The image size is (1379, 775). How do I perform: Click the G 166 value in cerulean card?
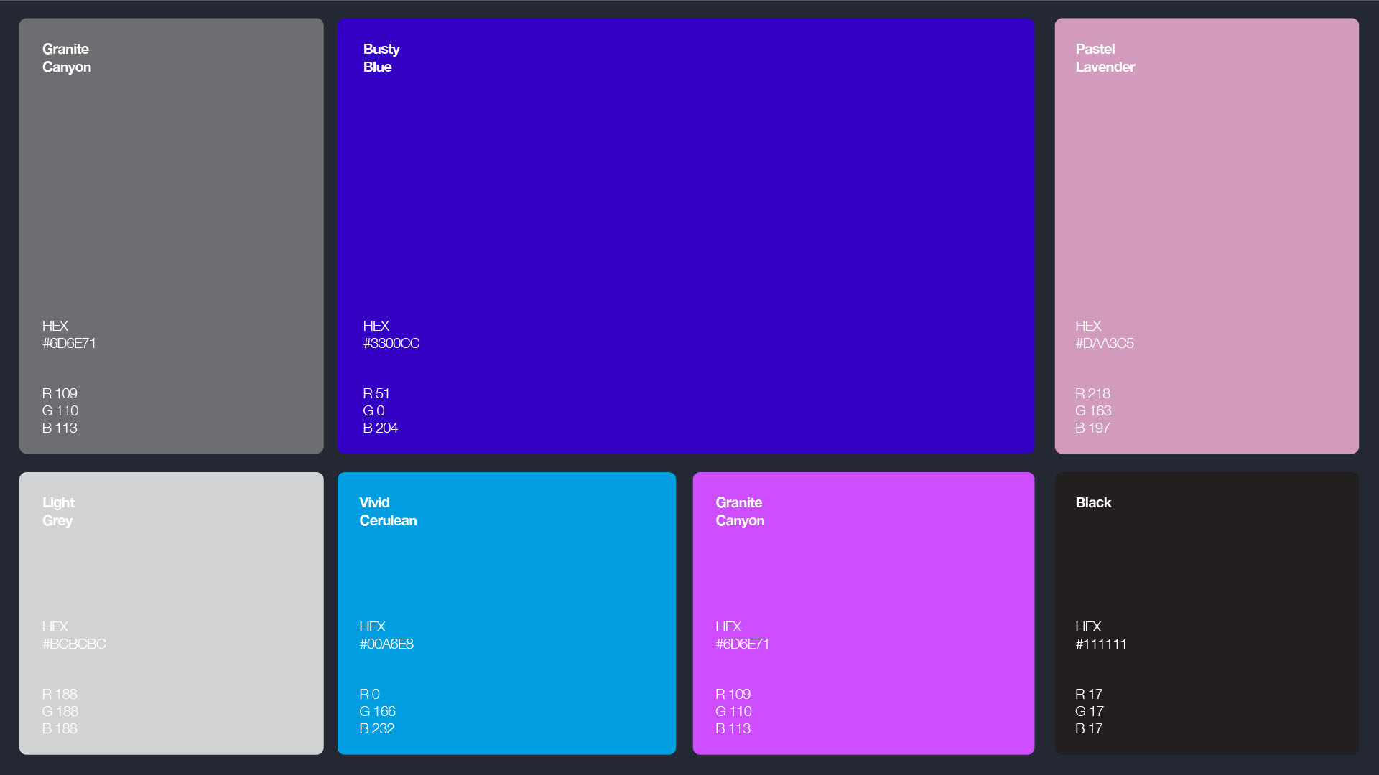click(x=377, y=712)
